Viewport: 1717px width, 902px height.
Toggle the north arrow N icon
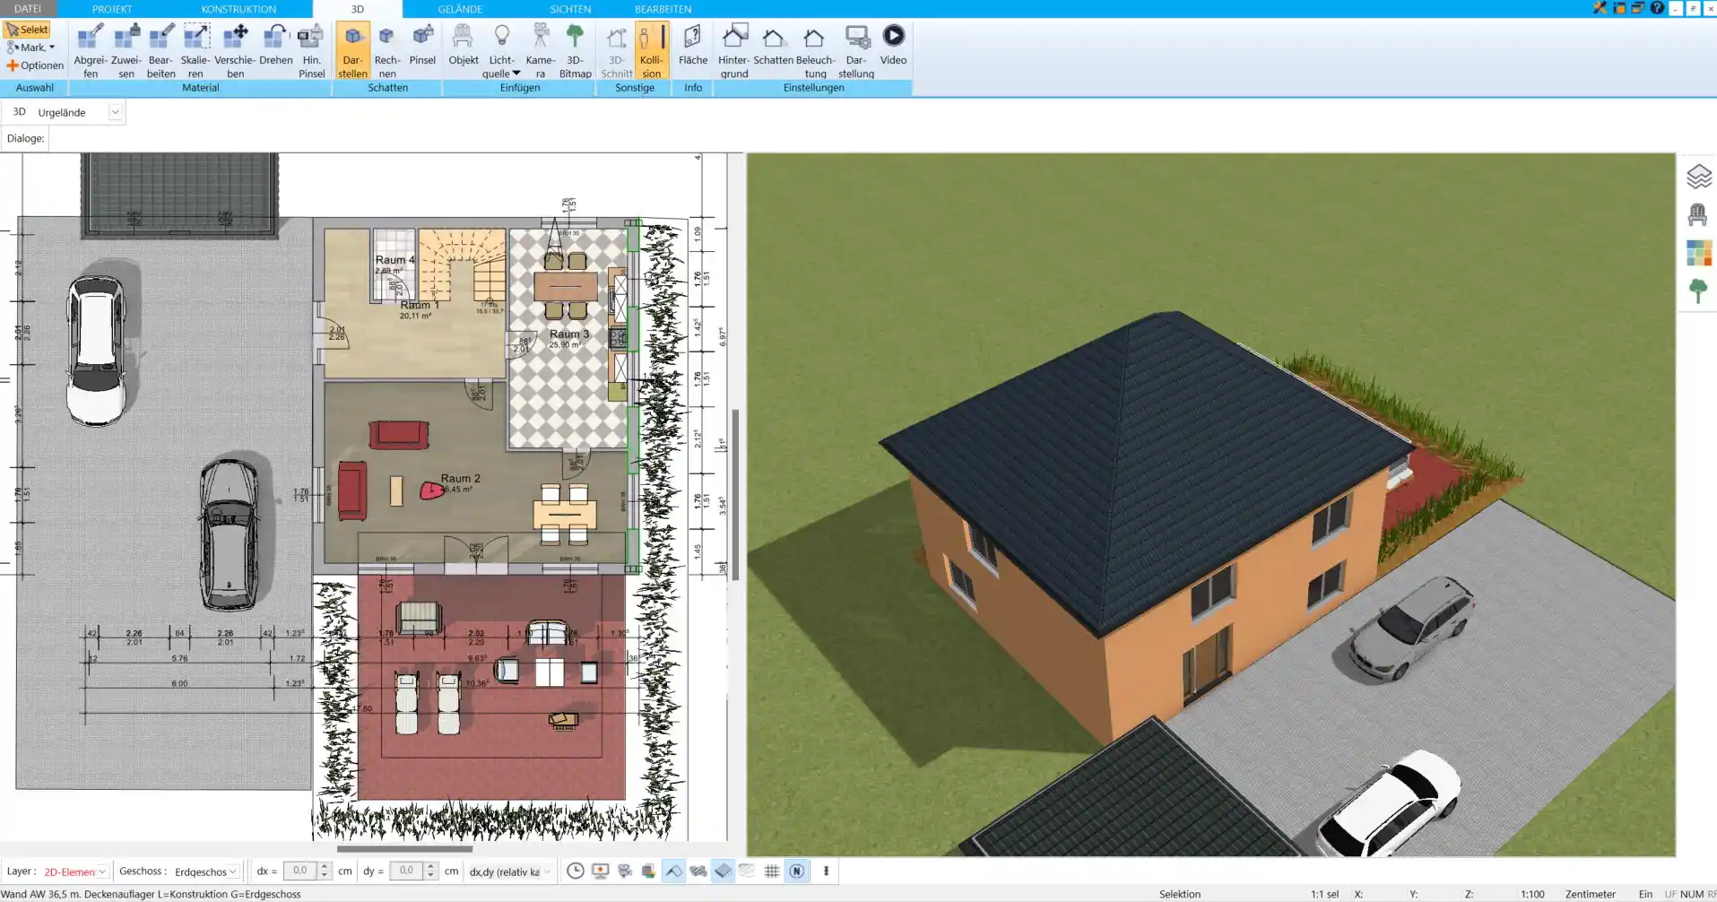[796, 871]
